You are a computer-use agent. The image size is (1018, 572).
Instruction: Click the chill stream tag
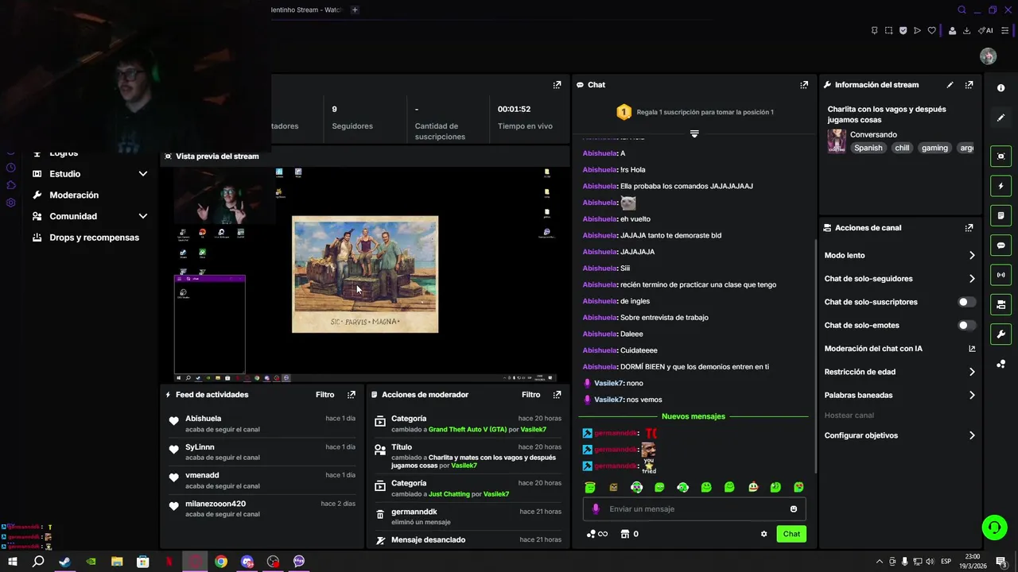pyautogui.click(x=902, y=149)
